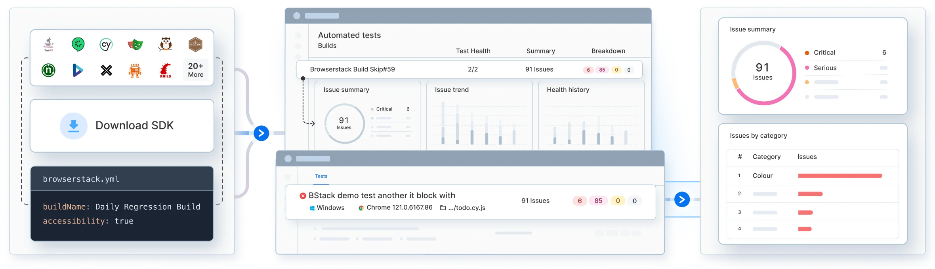
Task: Click the Download SDK button
Action: (122, 126)
